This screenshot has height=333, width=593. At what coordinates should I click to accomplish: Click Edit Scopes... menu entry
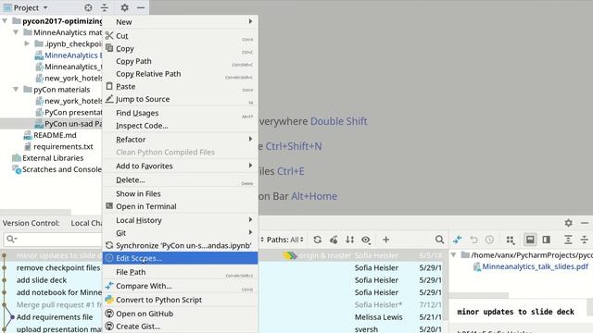pyautogui.click(x=180, y=258)
